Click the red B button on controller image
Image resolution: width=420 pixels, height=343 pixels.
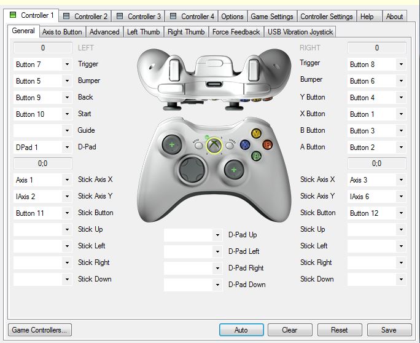tap(267, 144)
